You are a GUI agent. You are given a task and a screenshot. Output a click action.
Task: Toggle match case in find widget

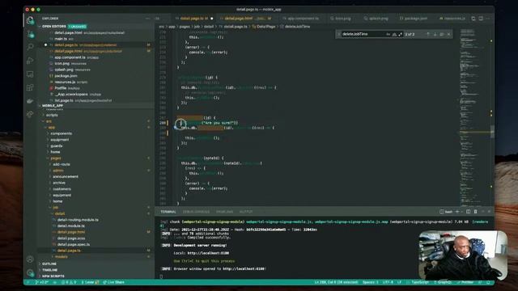388,34
